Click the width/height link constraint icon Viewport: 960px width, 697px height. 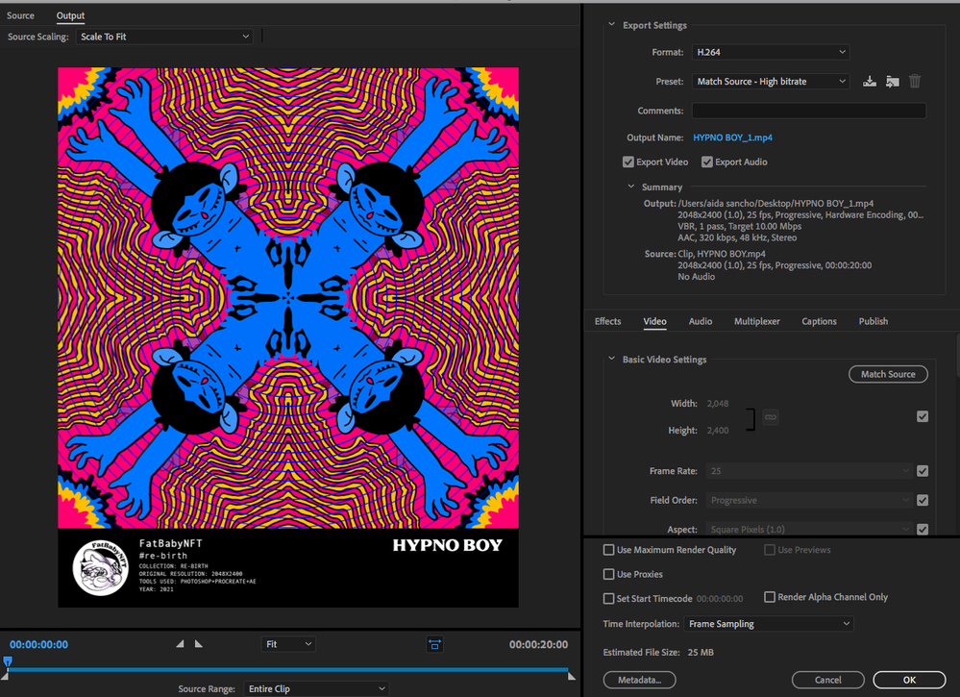[771, 417]
